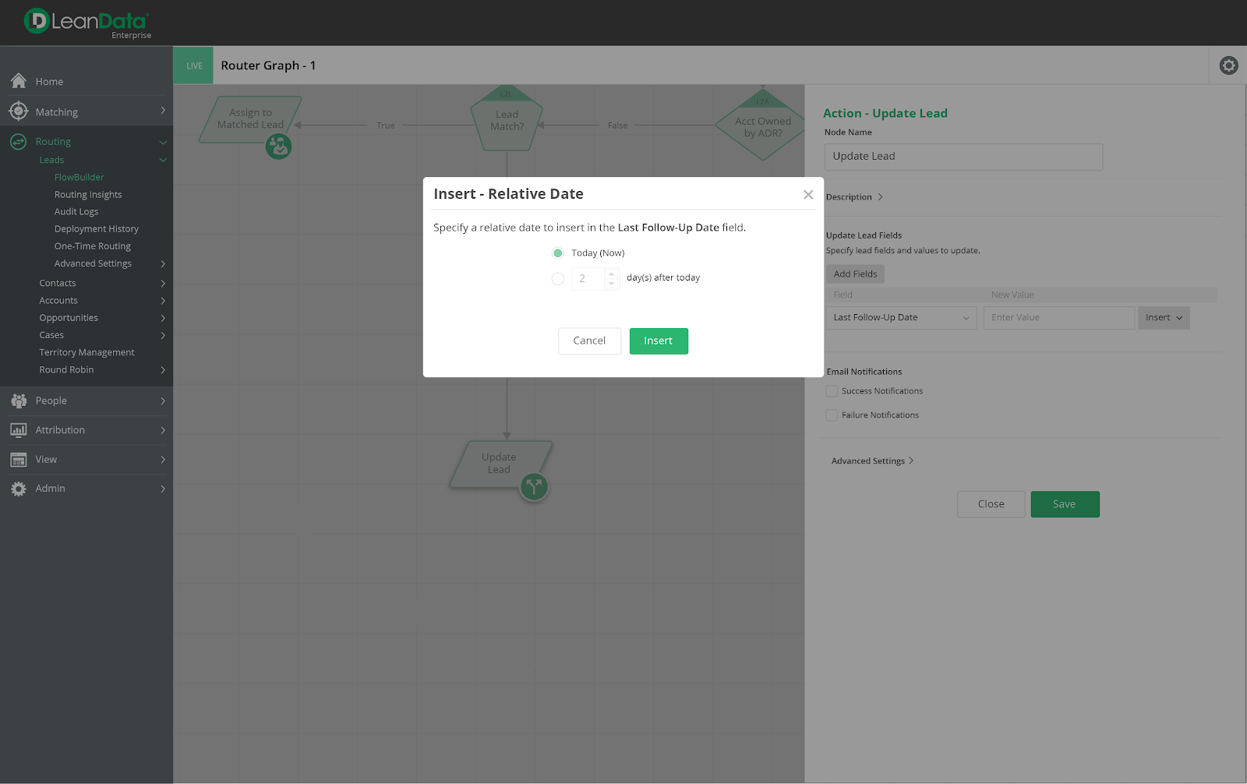
Task: Enable Failure Notifications checkbox
Action: 832,415
